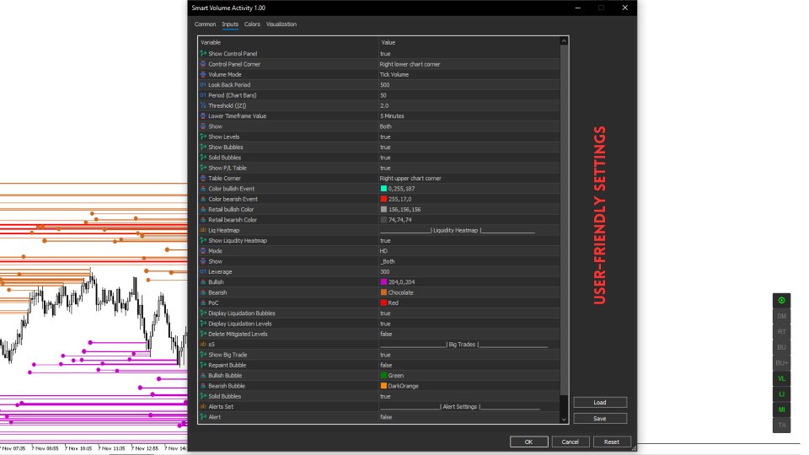Click the Reset button

pos(612,442)
